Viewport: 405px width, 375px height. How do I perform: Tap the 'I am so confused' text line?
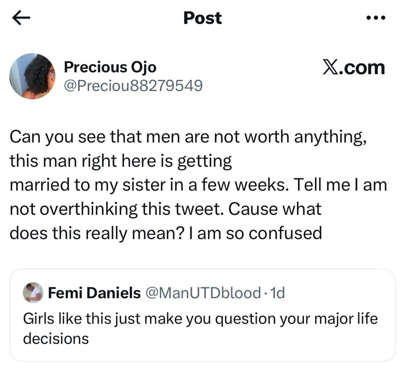[166, 233]
